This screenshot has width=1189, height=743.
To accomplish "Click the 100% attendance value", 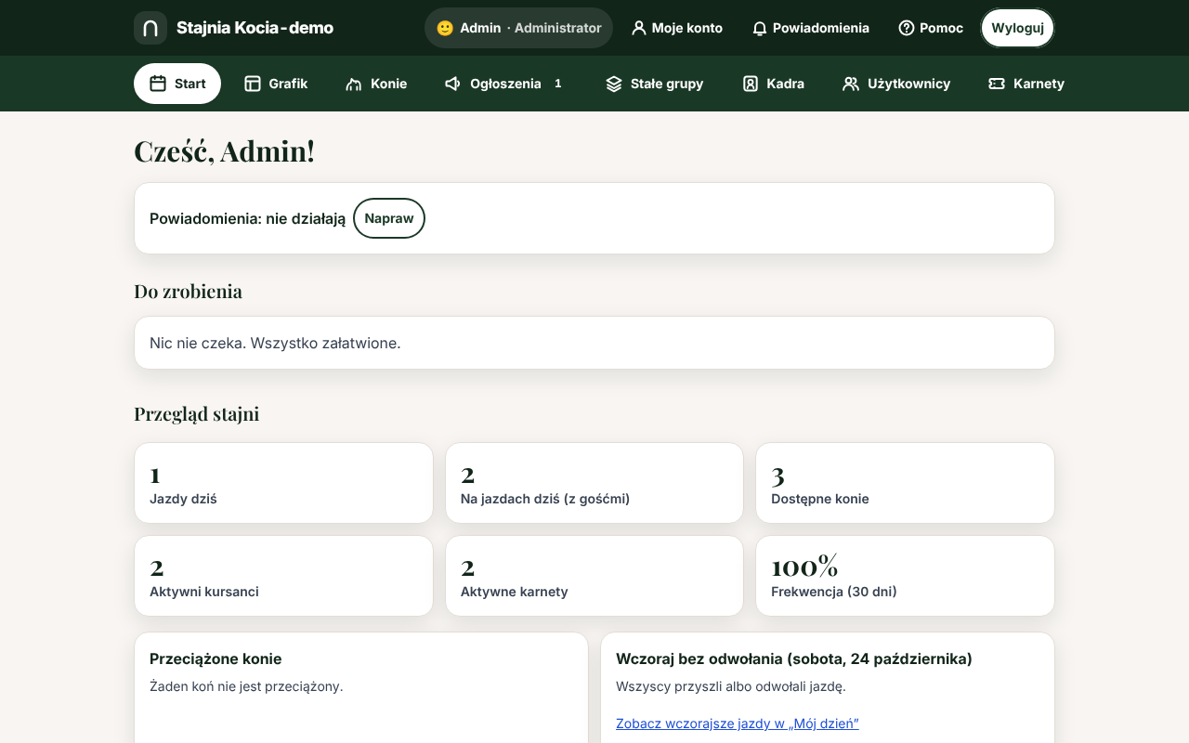I will click(804, 567).
